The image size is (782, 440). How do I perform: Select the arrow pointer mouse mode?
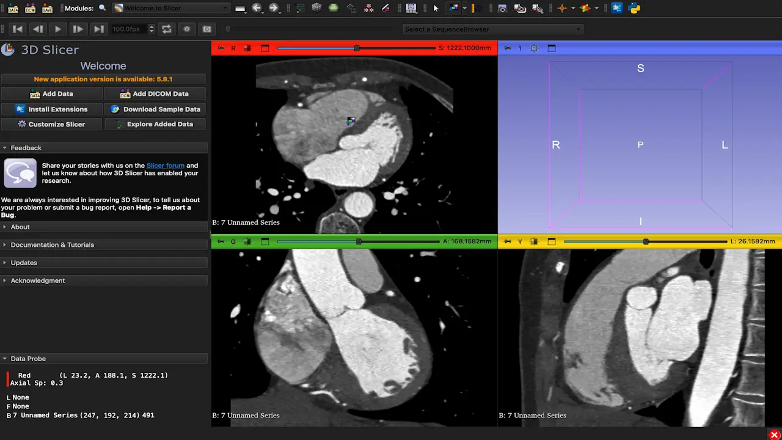[x=436, y=9]
